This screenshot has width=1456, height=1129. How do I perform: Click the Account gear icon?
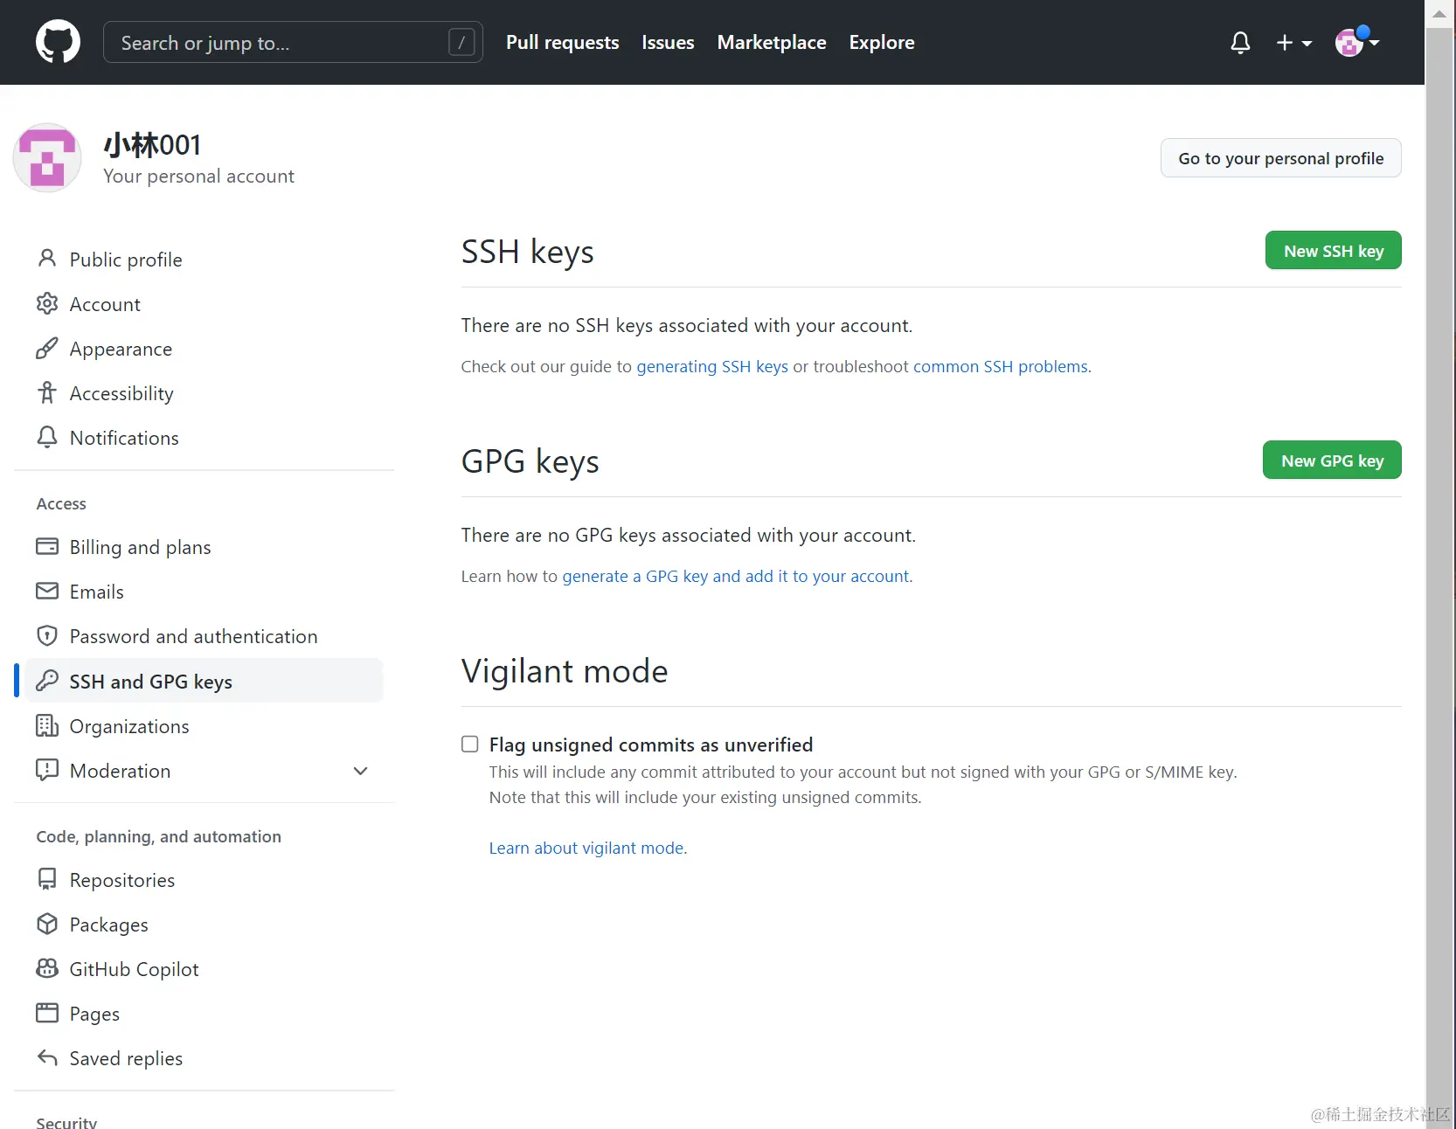tap(47, 303)
